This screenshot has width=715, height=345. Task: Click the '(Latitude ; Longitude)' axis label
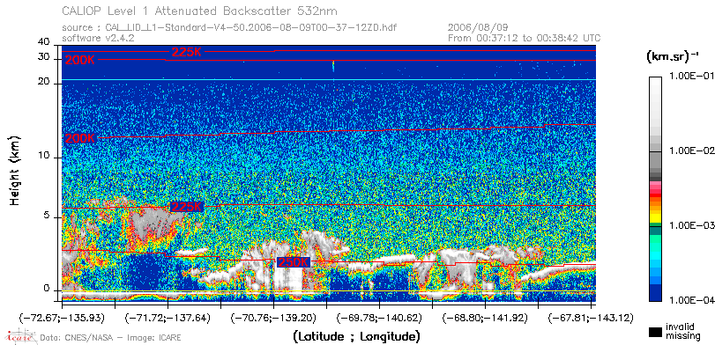[x=356, y=337]
